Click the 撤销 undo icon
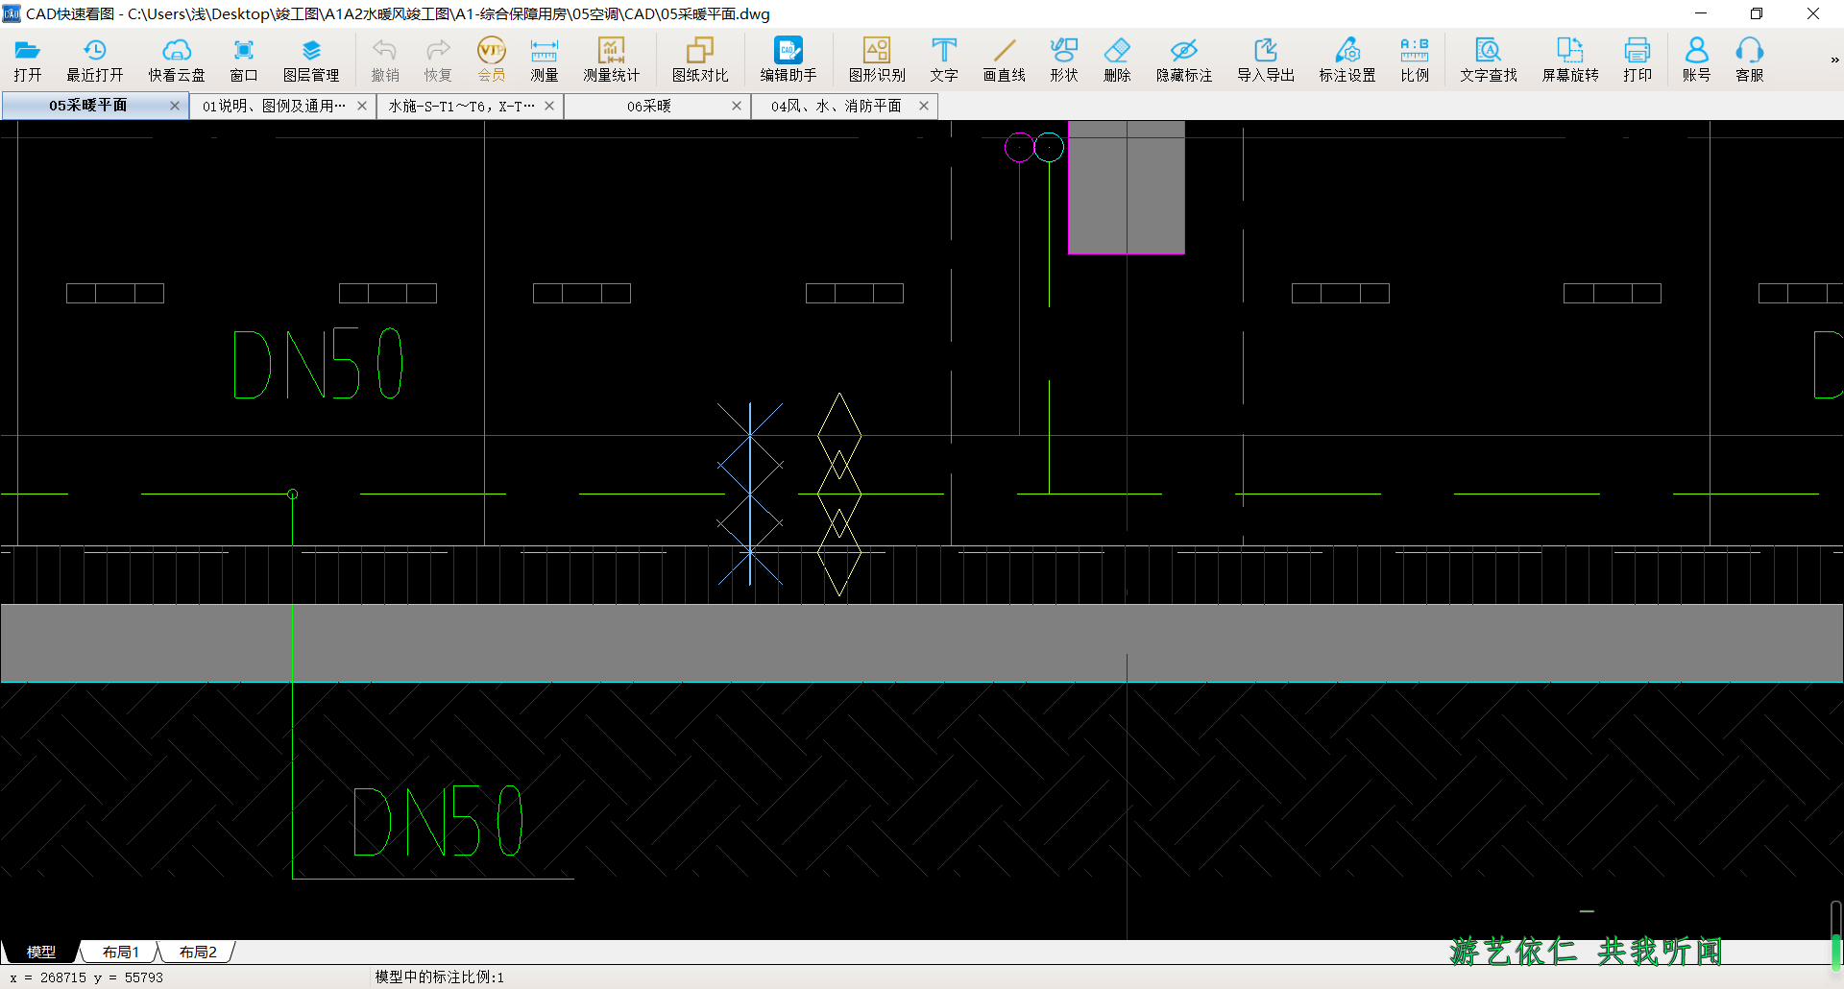The height and width of the screenshot is (989, 1844). tap(385, 60)
